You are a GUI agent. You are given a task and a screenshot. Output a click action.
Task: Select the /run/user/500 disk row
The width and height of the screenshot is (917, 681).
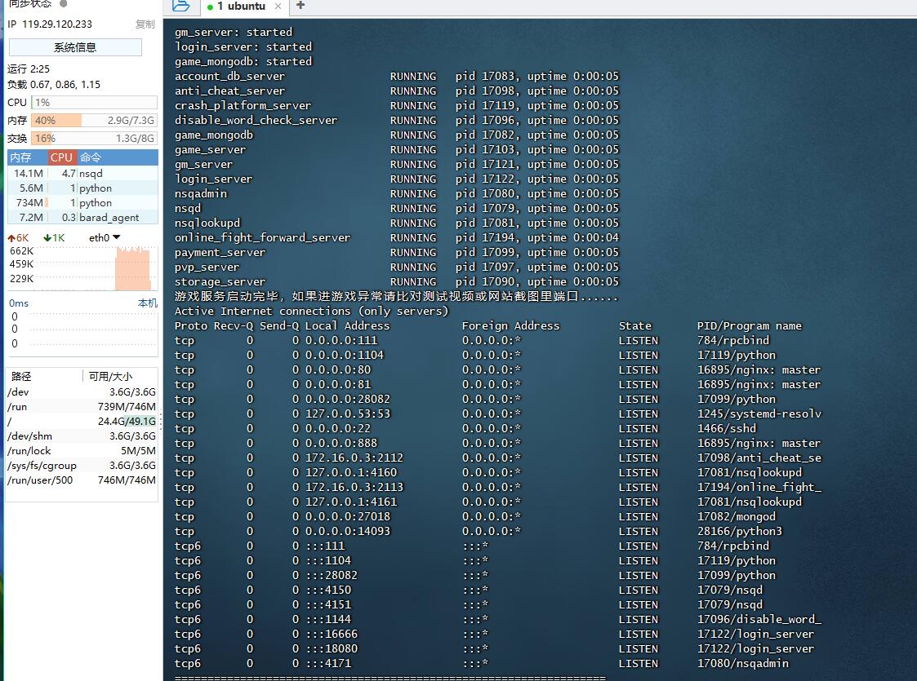[x=82, y=480]
